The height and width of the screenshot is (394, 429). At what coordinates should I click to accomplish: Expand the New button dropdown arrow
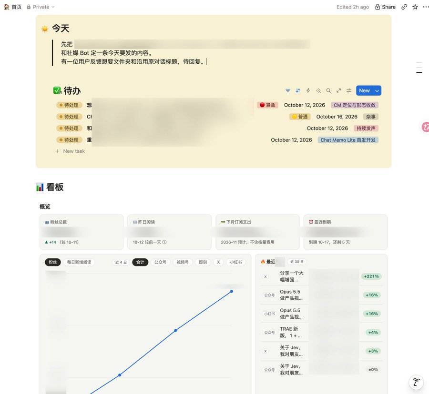click(377, 91)
